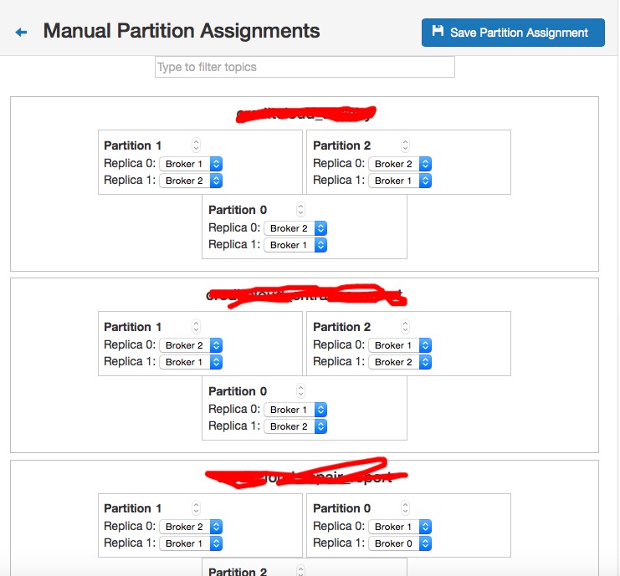Open second topic's Partition 2 Replica 1 dropdown
Screen dimensions: 620x576
400,362
